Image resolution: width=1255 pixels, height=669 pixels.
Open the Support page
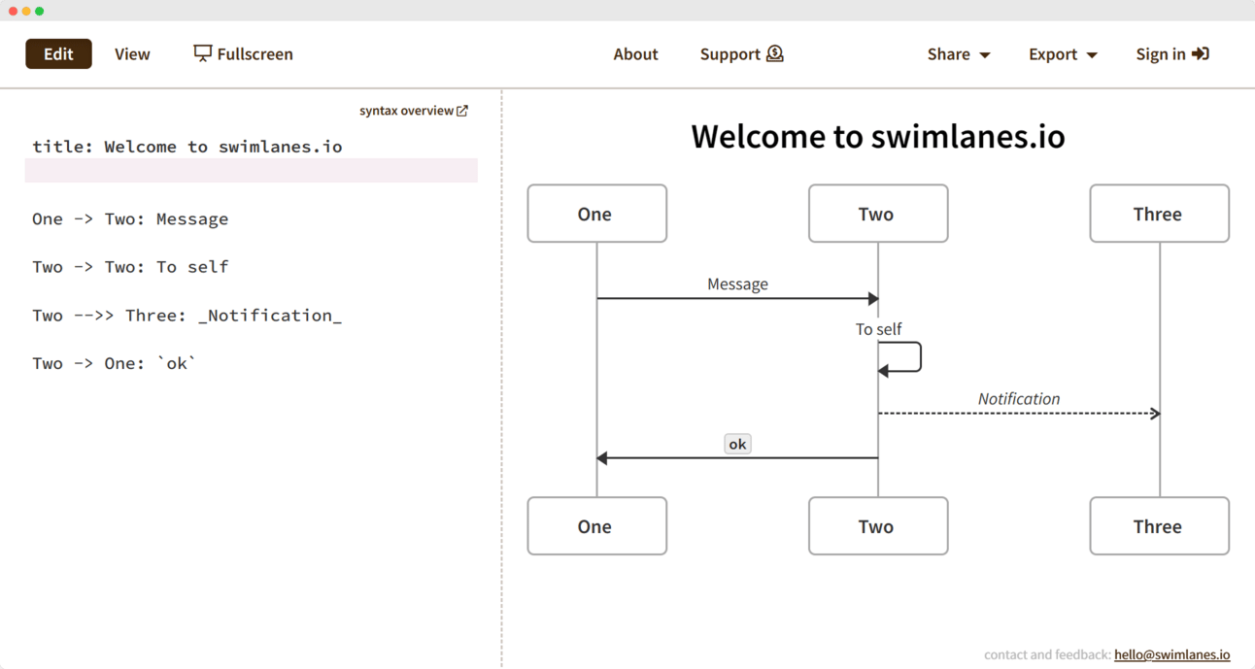(x=741, y=54)
